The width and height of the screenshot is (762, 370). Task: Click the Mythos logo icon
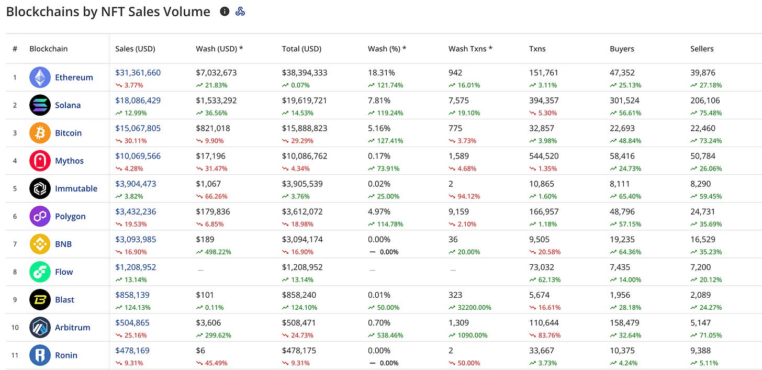tap(40, 161)
